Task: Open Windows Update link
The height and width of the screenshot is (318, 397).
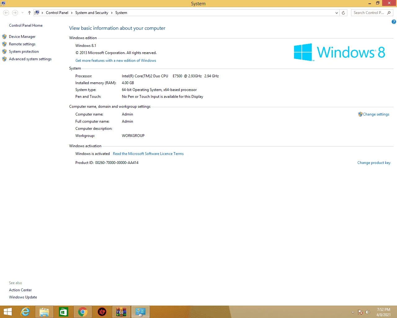Action: pyautogui.click(x=23, y=297)
